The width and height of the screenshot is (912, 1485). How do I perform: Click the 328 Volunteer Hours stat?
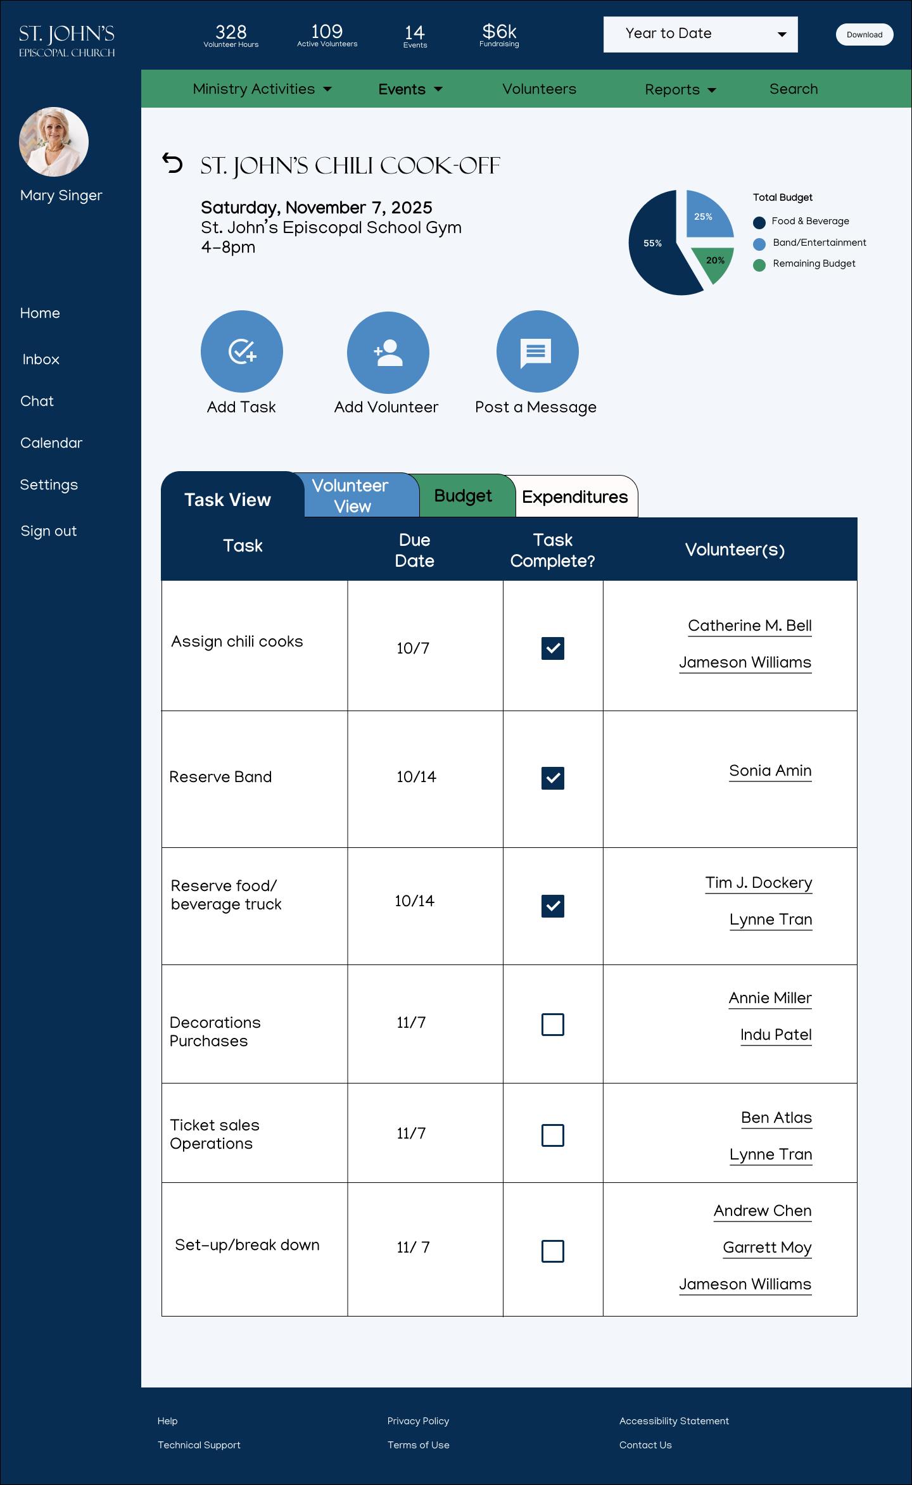231,35
